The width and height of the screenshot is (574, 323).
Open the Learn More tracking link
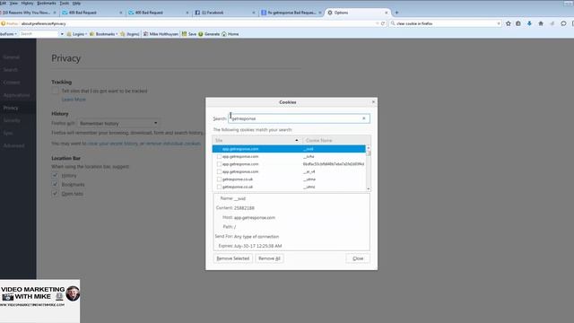(74, 100)
